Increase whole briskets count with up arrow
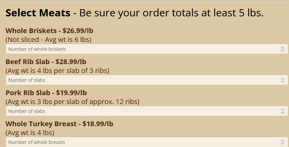The height and width of the screenshot is (147, 289). click(x=282, y=48)
